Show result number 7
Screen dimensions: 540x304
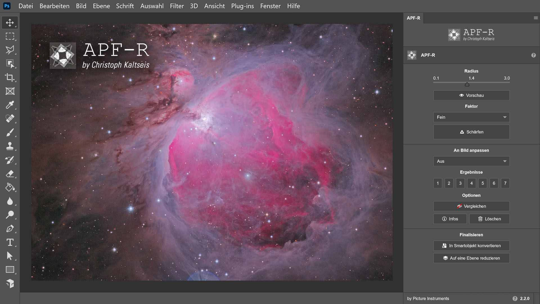click(x=505, y=183)
